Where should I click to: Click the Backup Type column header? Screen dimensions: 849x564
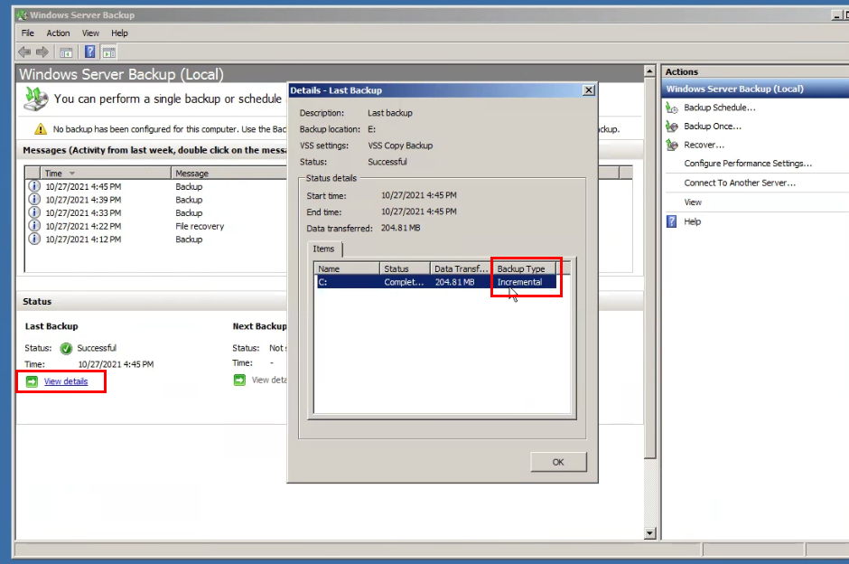click(x=524, y=268)
